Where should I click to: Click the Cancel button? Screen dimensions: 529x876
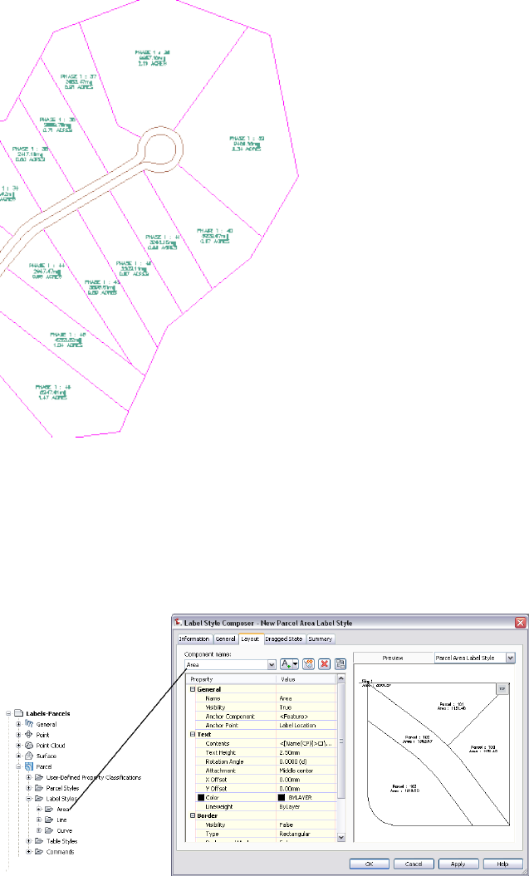coord(414,864)
